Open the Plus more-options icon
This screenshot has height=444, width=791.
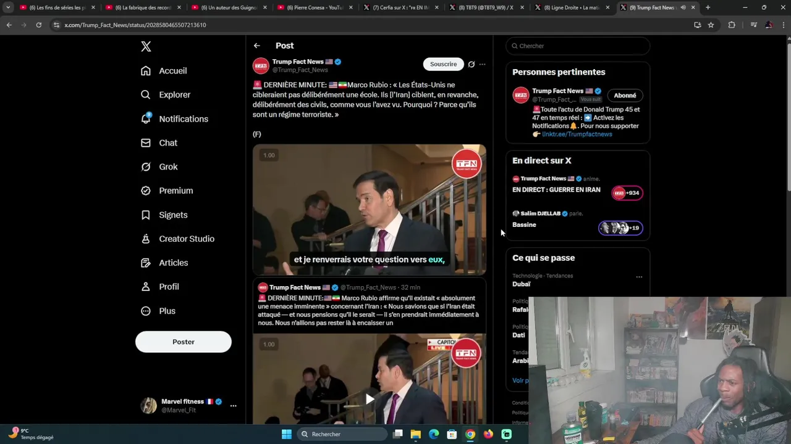[x=146, y=311]
